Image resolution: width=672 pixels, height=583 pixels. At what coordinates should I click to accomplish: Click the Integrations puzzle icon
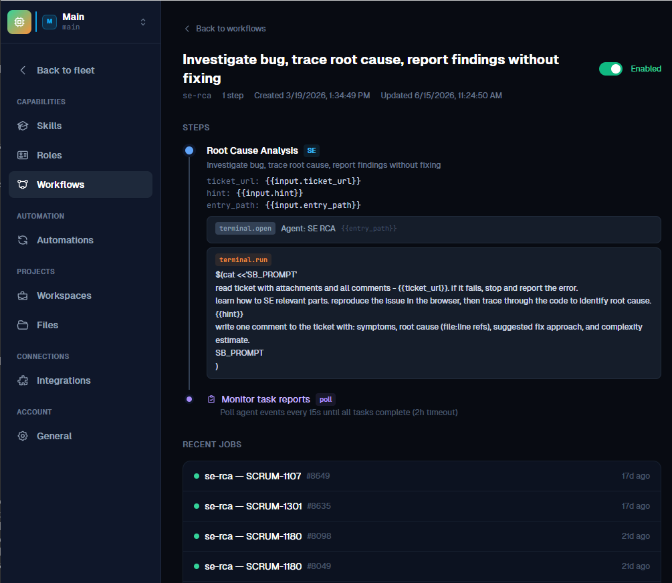pos(23,380)
